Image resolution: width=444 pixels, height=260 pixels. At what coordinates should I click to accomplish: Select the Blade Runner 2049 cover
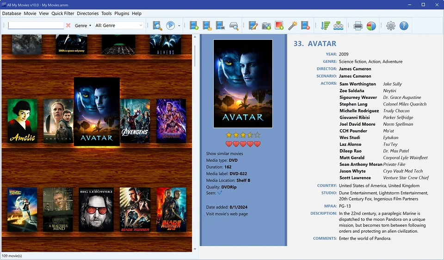click(x=171, y=209)
